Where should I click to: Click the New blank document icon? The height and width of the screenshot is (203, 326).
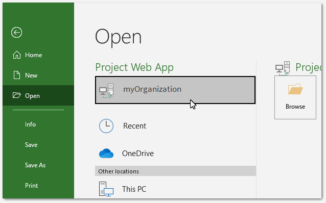click(17, 75)
